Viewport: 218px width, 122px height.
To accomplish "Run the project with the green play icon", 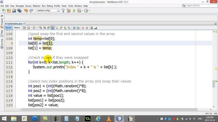I will click(74, 11).
